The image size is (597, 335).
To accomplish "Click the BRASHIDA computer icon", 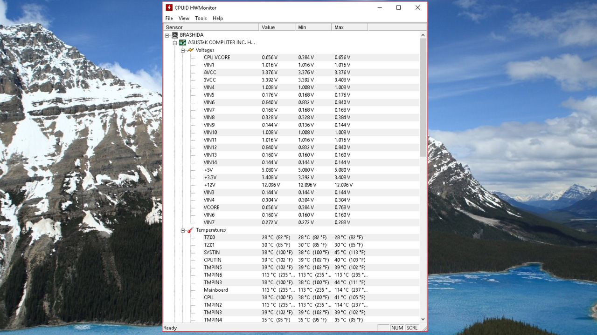I will 175,35.
